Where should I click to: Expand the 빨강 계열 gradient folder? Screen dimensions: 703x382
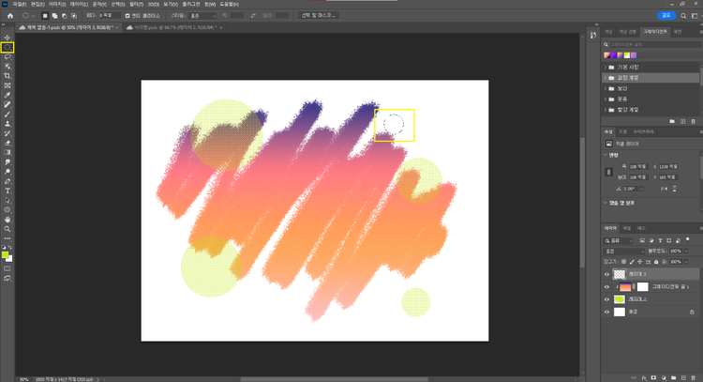606,110
